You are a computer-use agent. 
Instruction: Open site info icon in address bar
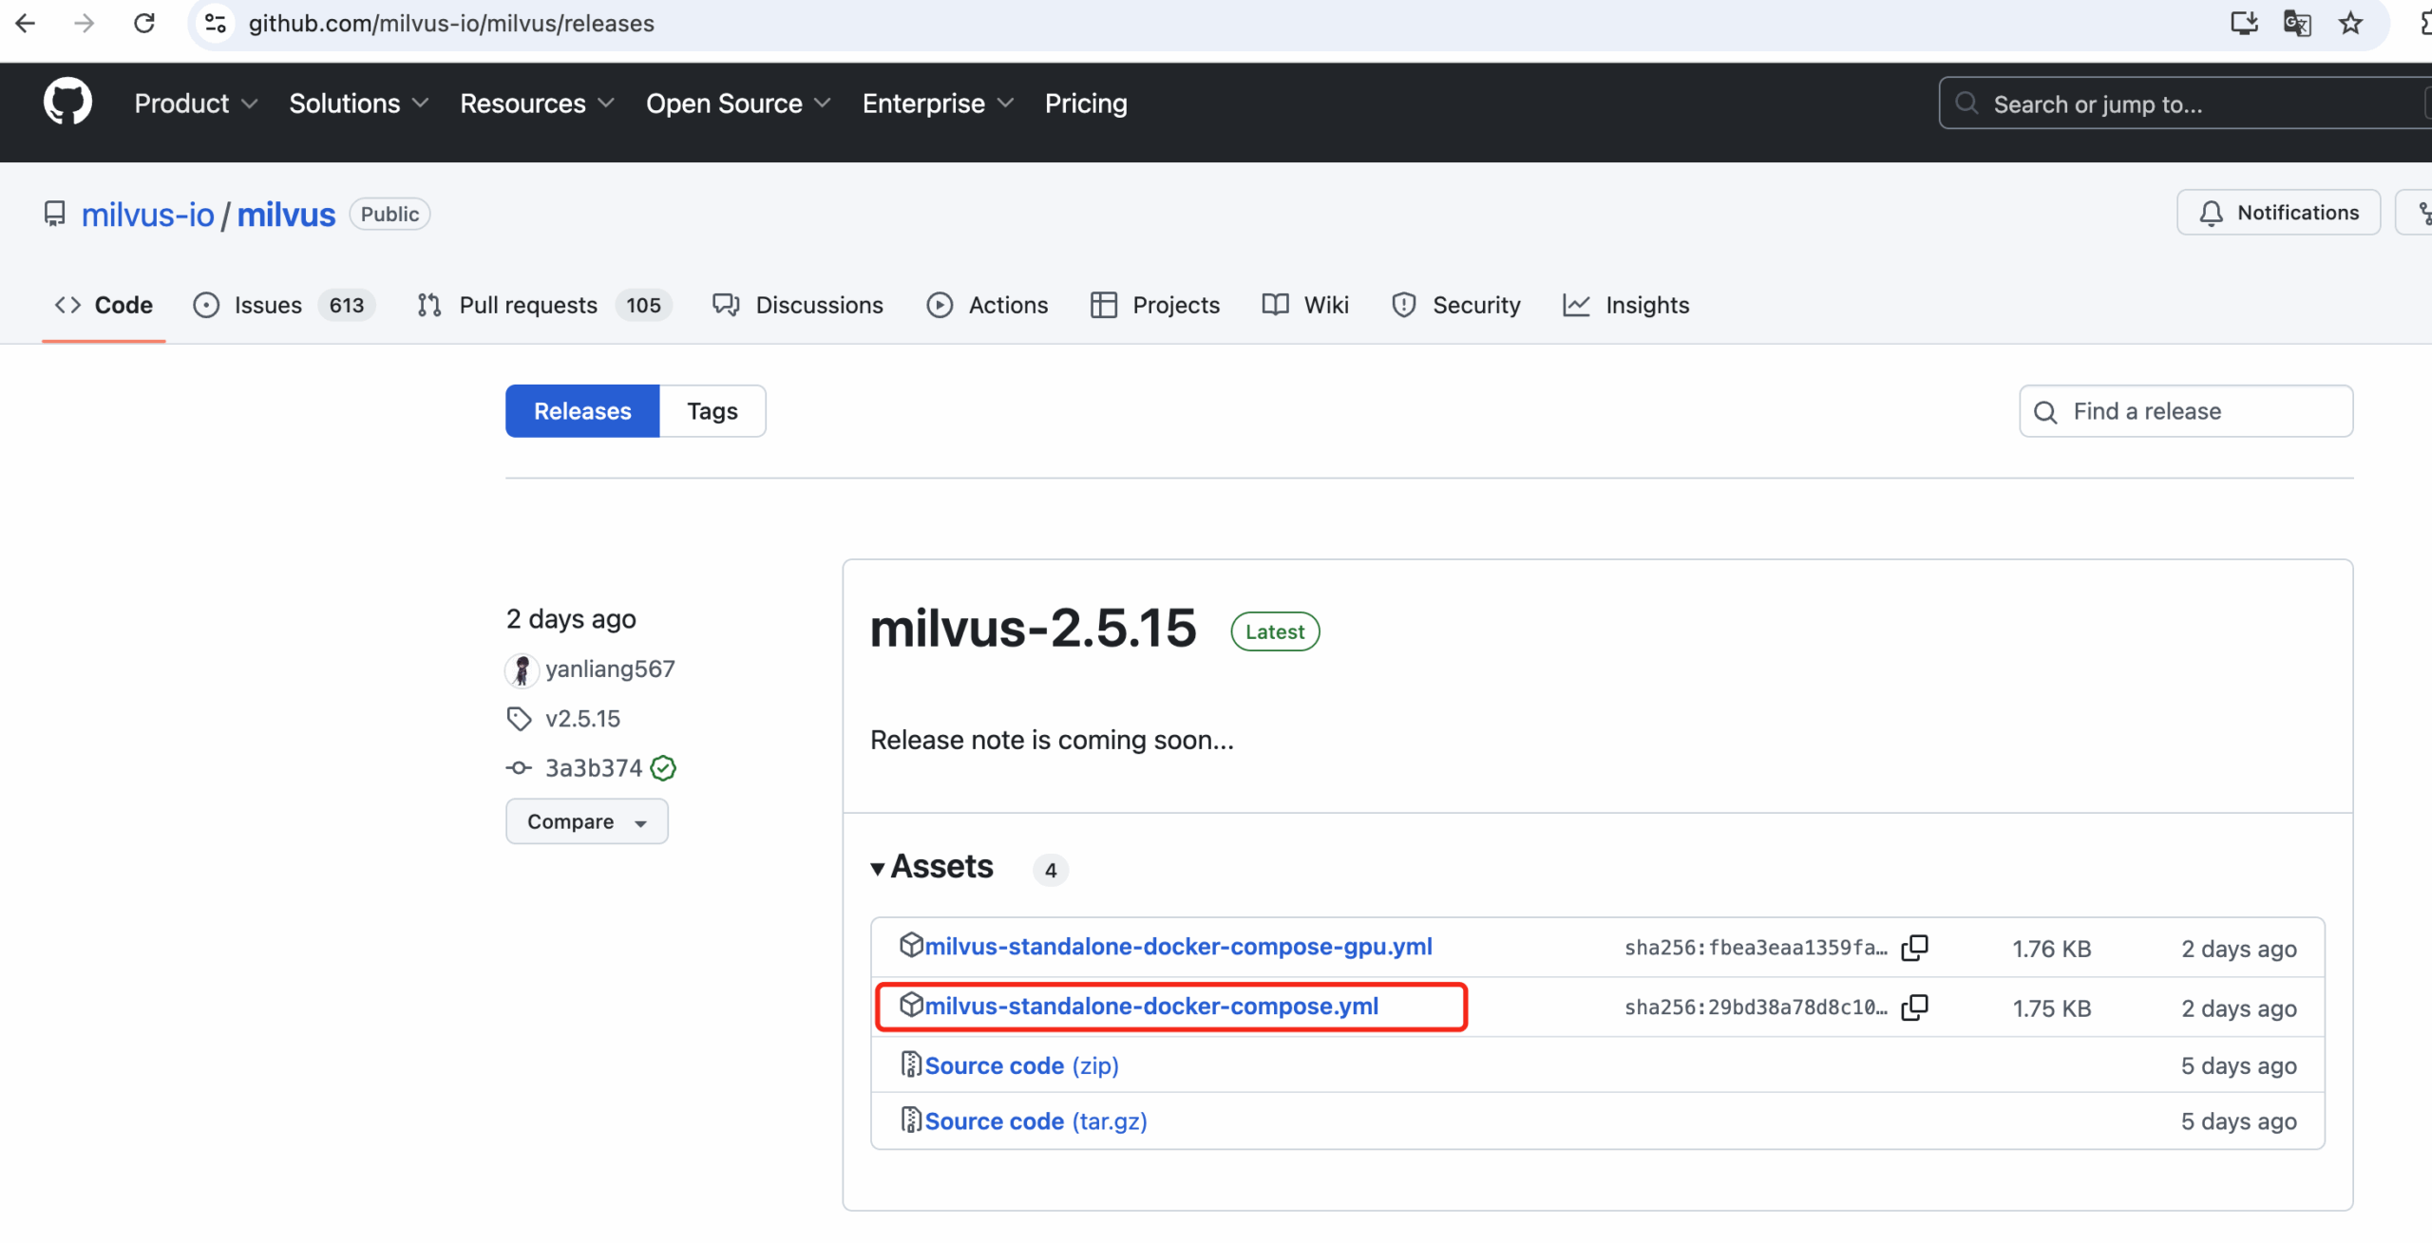coord(217,23)
